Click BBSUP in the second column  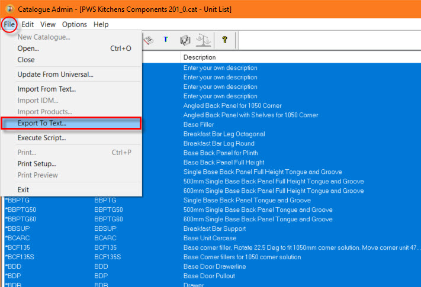point(105,228)
